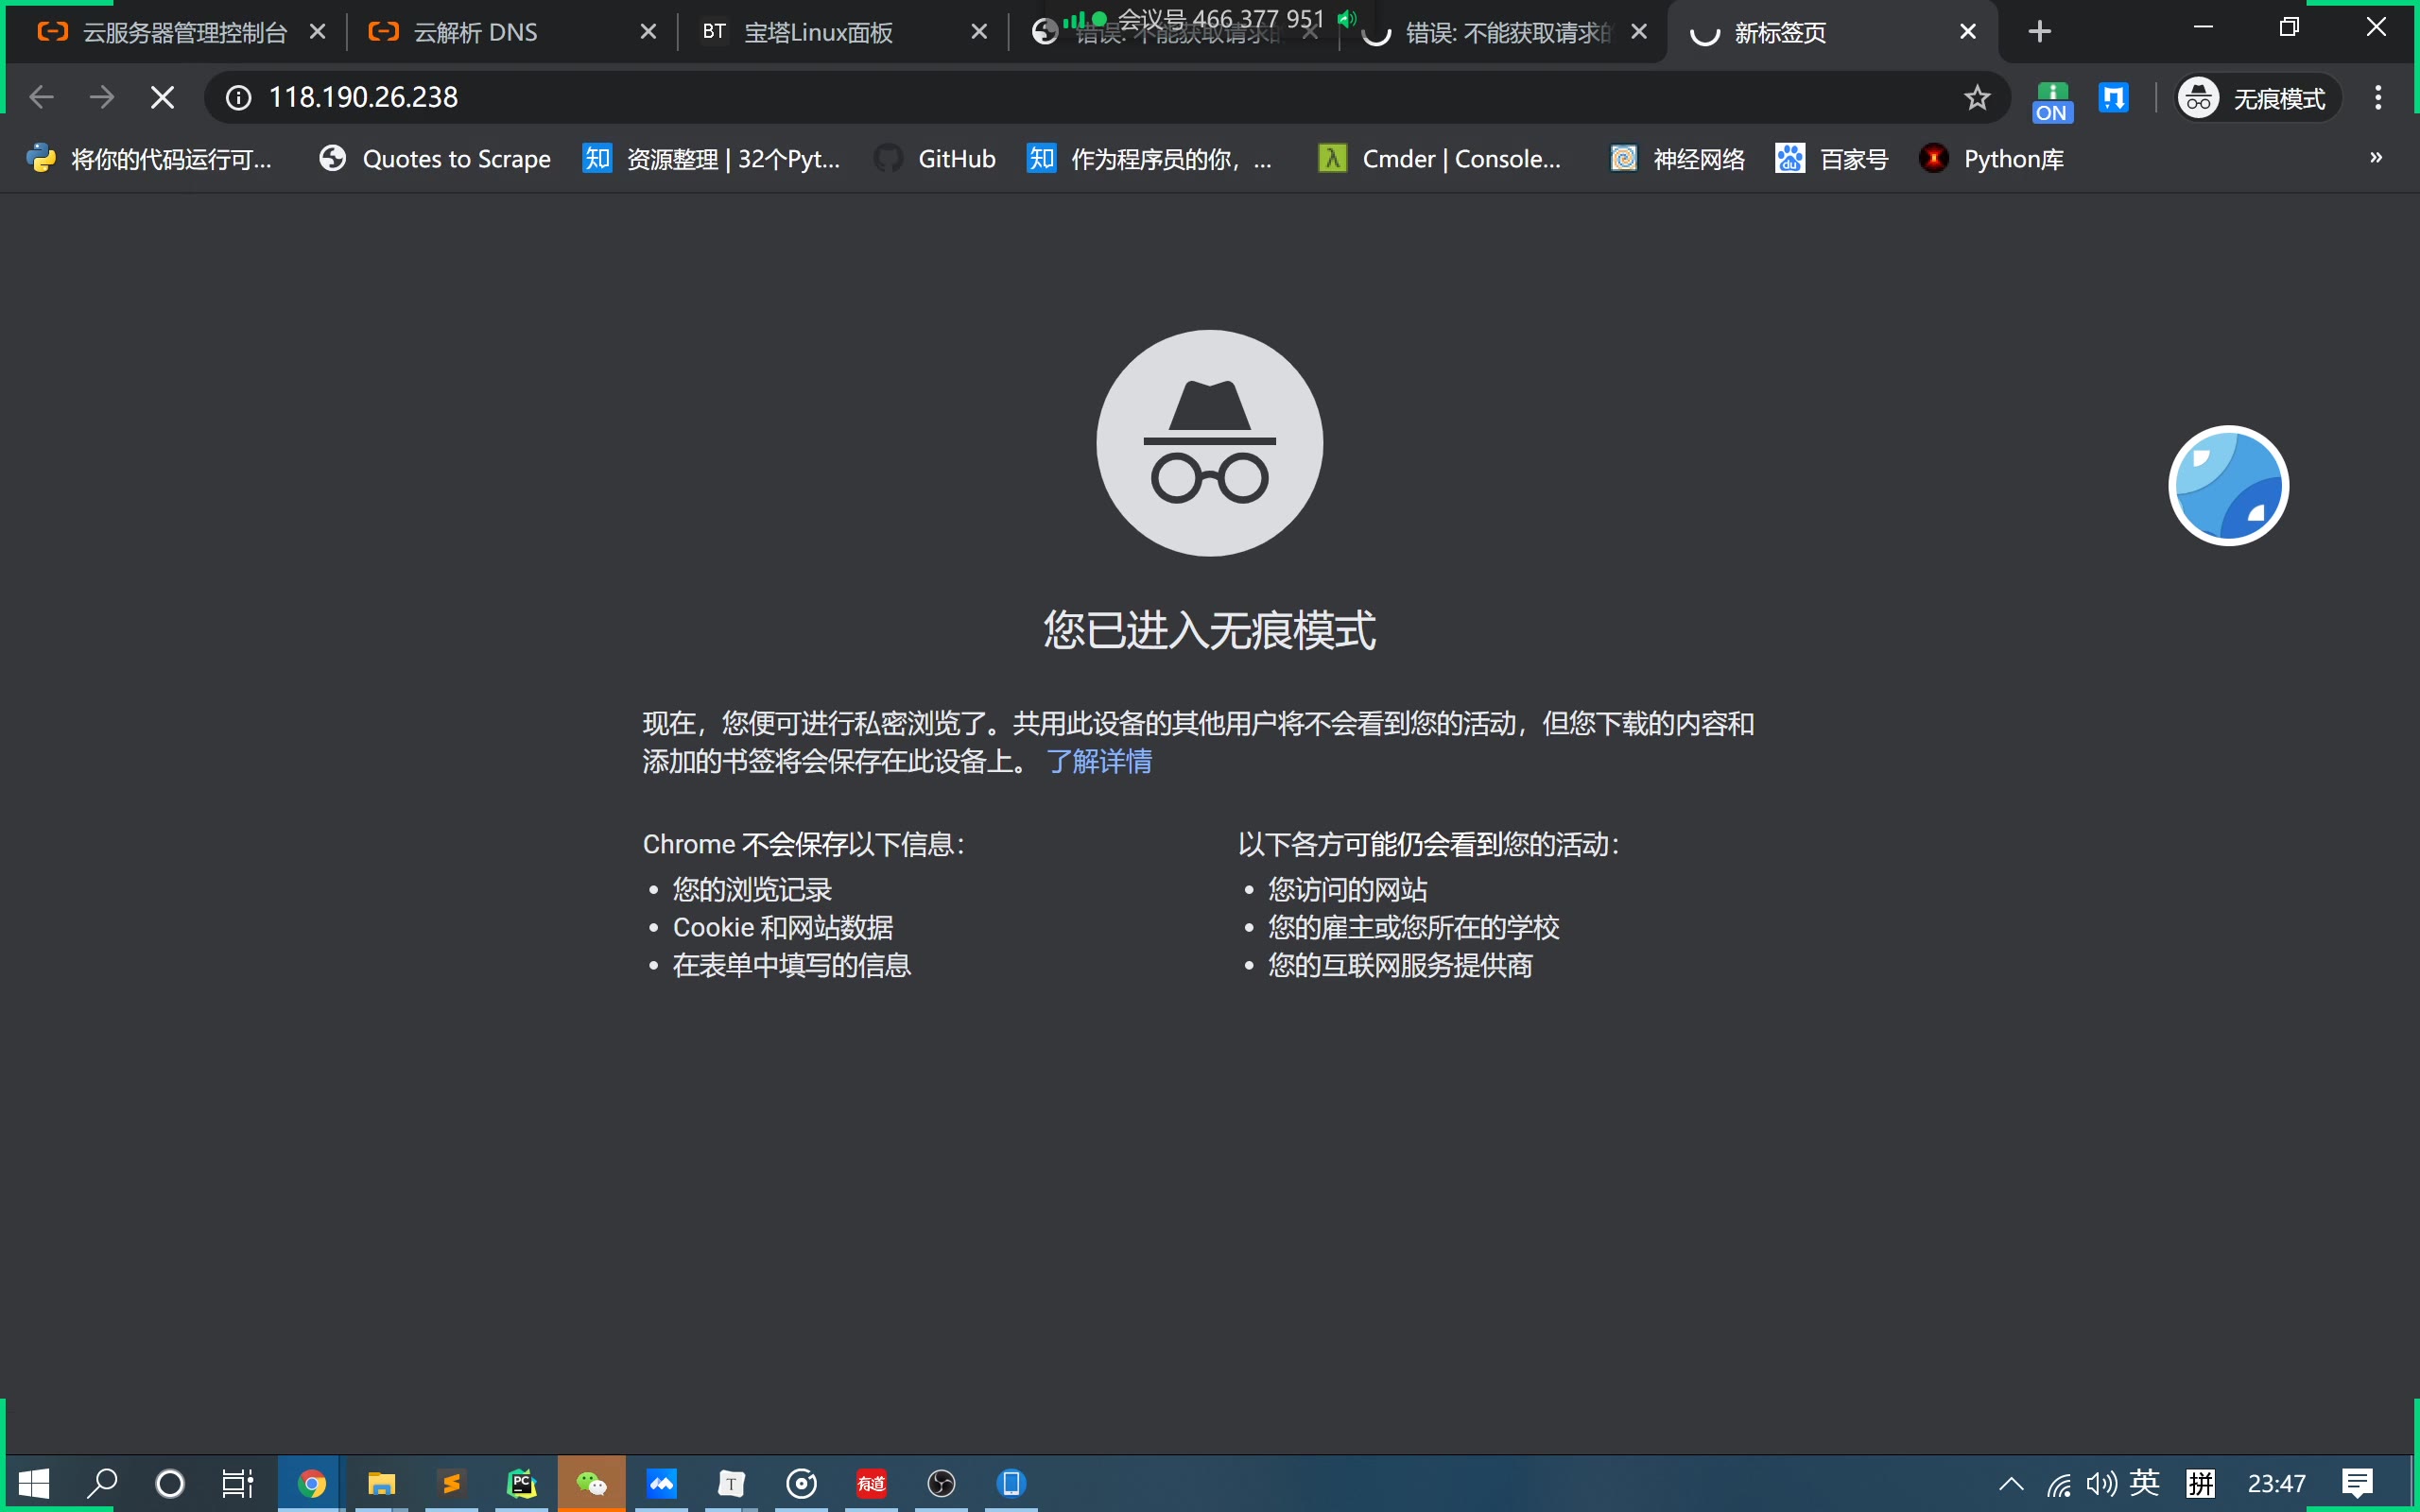Image resolution: width=2420 pixels, height=1512 pixels.
Task: Bookmark this page with the star icon
Action: click(1977, 97)
